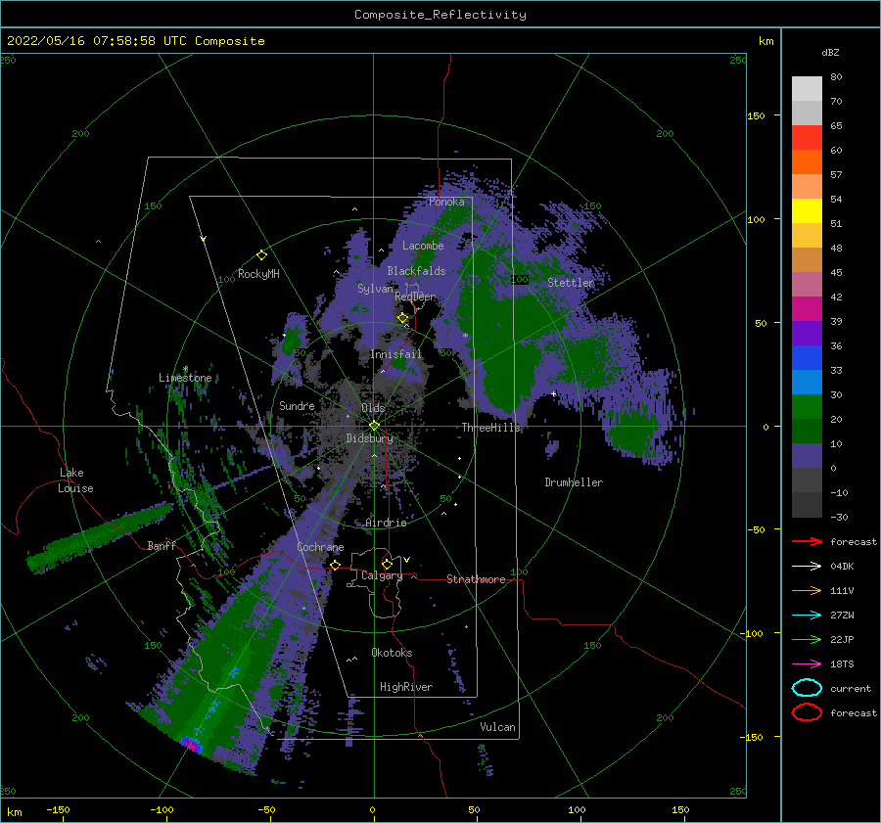Click the RockyMH label

(258, 274)
